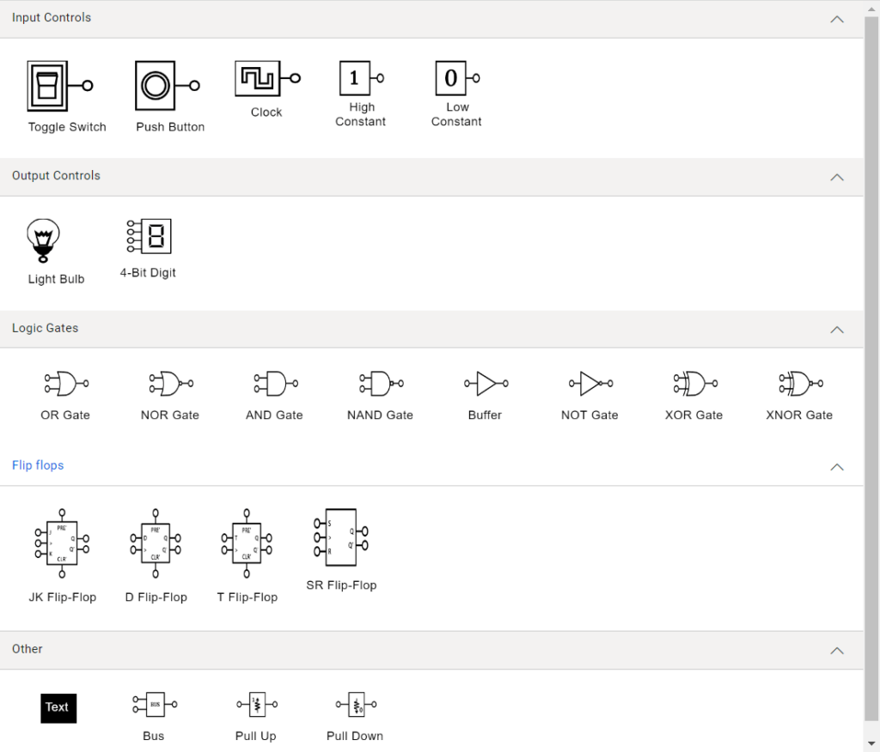Viewport: 880px width, 752px height.
Task: Collapse the Logic Gates section
Action: pos(836,329)
